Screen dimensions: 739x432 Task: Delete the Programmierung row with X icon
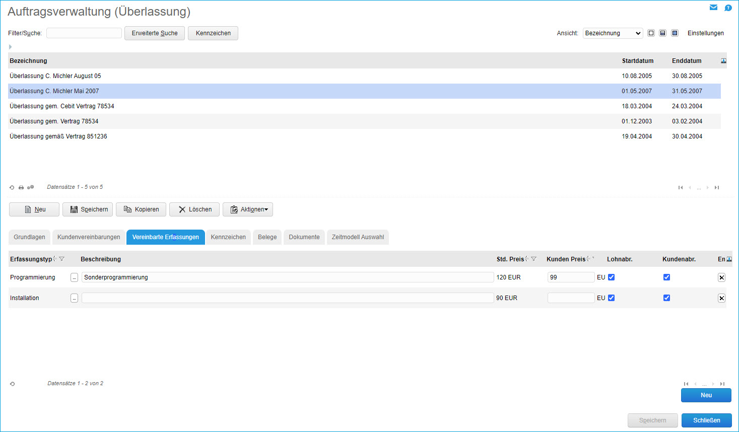point(721,277)
